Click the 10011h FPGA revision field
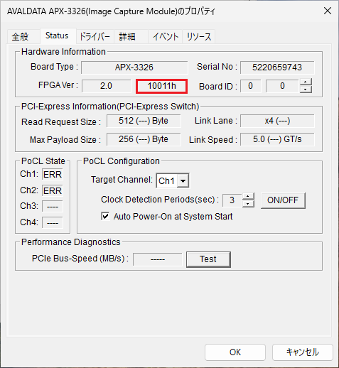 (x=161, y=86)
